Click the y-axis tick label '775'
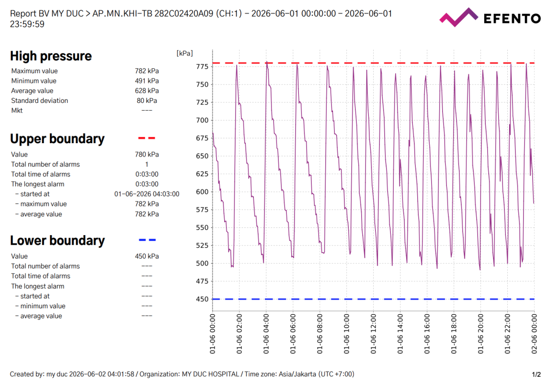This screenshot has width=548, height=383. (x=202, y=67)
